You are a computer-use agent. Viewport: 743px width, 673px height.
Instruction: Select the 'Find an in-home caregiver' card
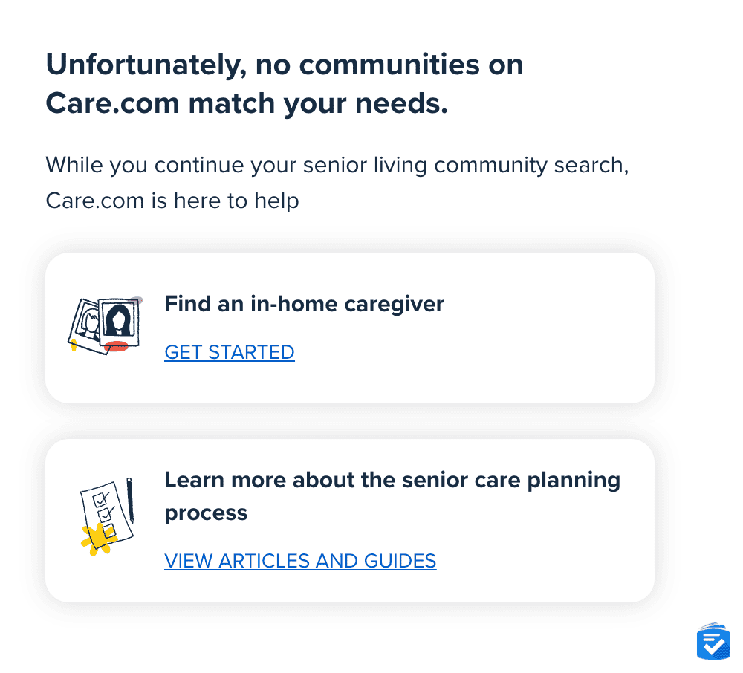click(x=350, y=328)
